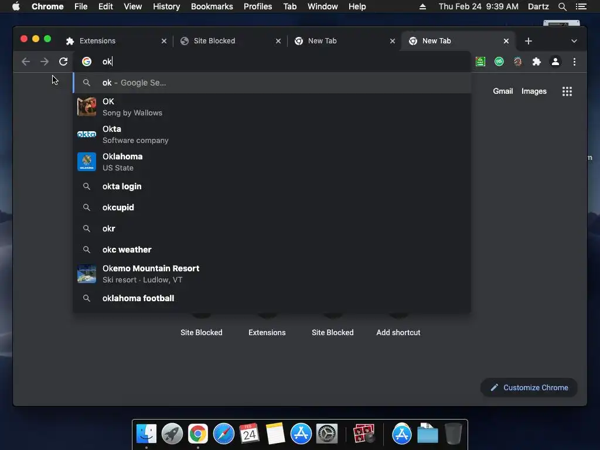Screen dimensions: 600x450
Task: Choose the 'okta login' suggestion
Action: [x=272, y=186]
